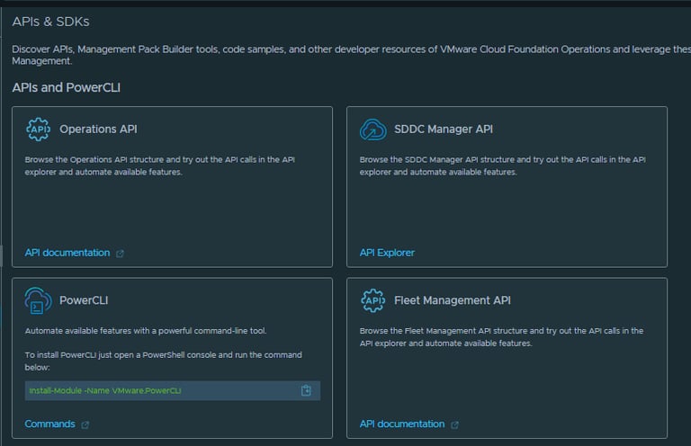
Task: Click the SDDC Manager cloud icon
Action: pyautogui.click(x=373, y=129)
